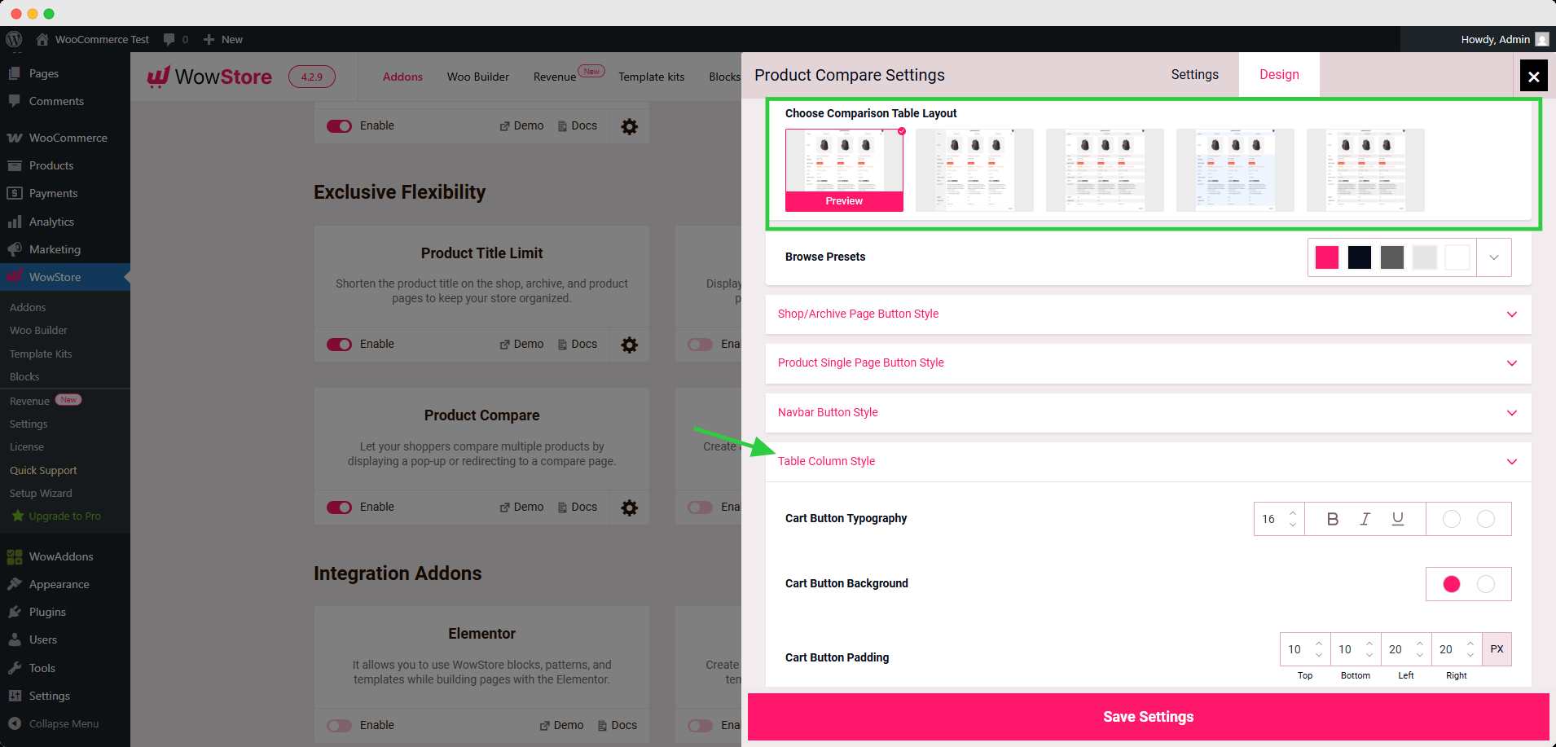Open the Browse Presets dropdown arrow
1556x747 pixels.
coord(1494,257)
